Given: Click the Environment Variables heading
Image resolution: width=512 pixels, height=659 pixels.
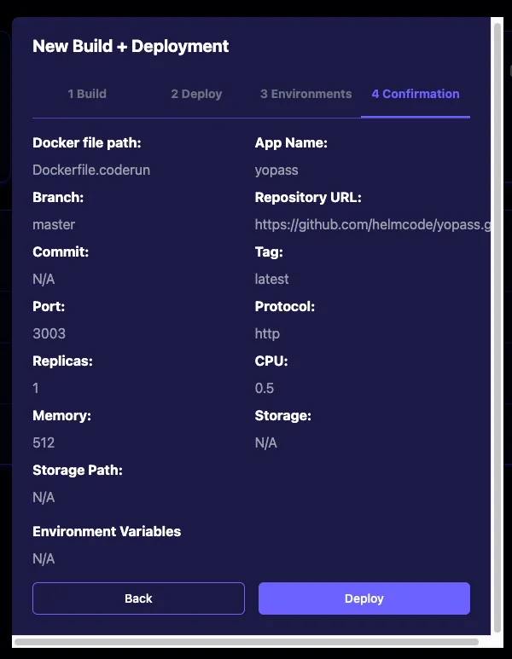Looking at the screenshot, I should coord(107,531).
